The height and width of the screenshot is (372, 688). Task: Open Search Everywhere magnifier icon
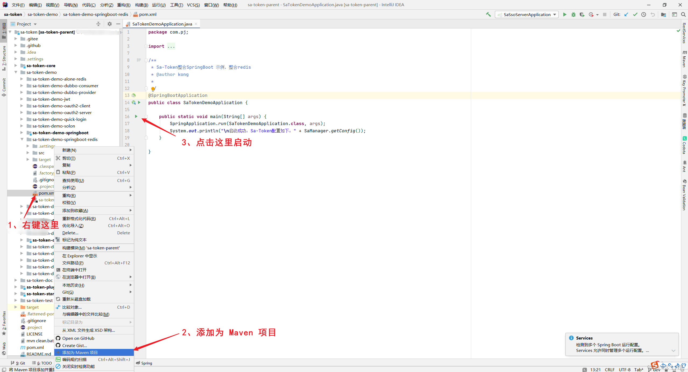683,14
